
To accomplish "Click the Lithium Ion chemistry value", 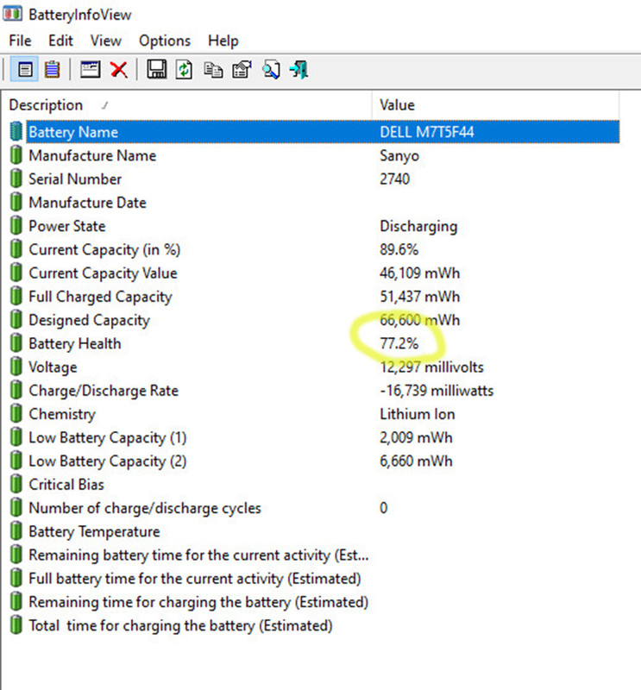I will (417, 414).
